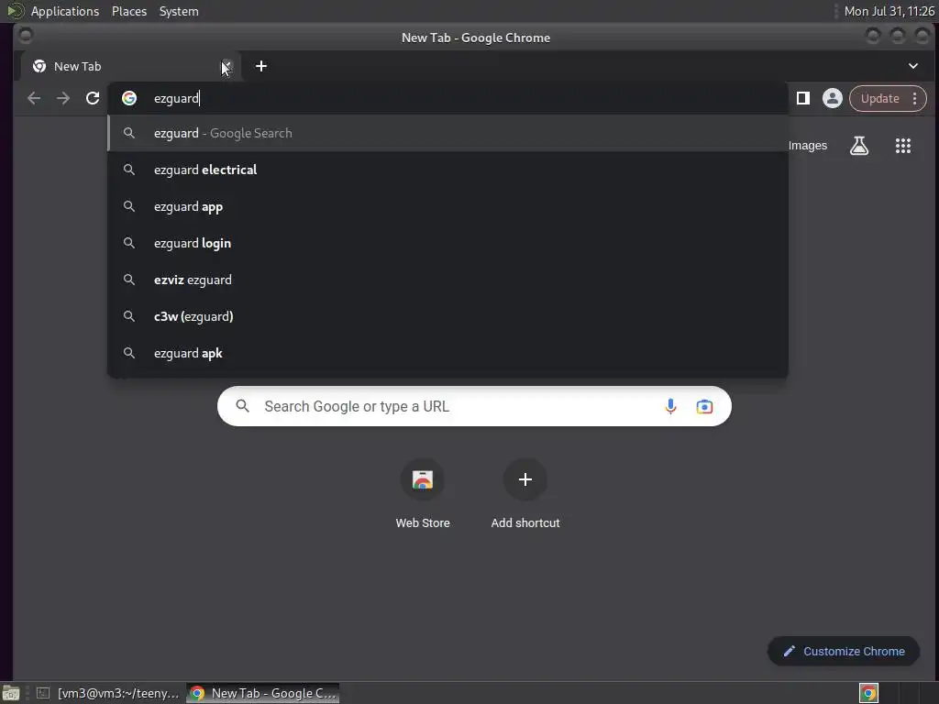Click the New Tab - Google Chrome taskbar item
This screenshot has height=704, width=939.
point(263,693)
